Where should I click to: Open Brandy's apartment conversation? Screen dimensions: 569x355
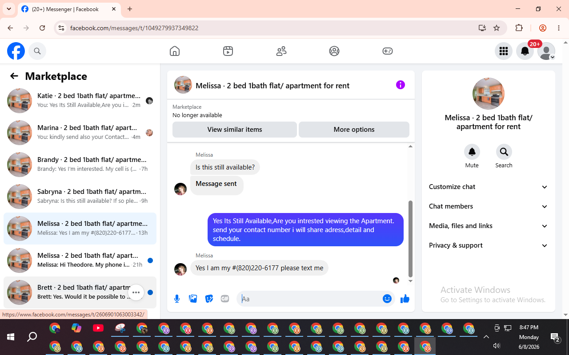[x=80, y=165]
